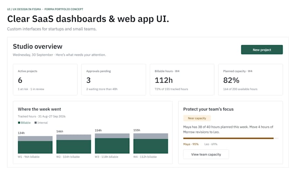296x178 pixels.
Task: Select the W3 154h bar
Action: [x=112, y=144]
